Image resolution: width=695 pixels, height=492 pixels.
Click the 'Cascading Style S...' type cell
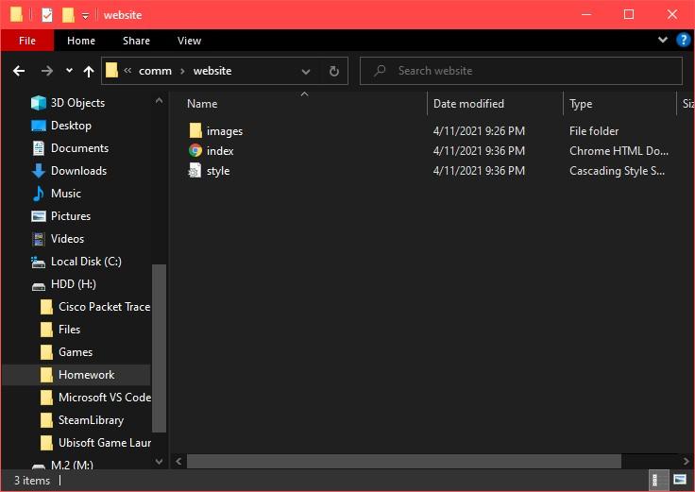click(617, 171)
